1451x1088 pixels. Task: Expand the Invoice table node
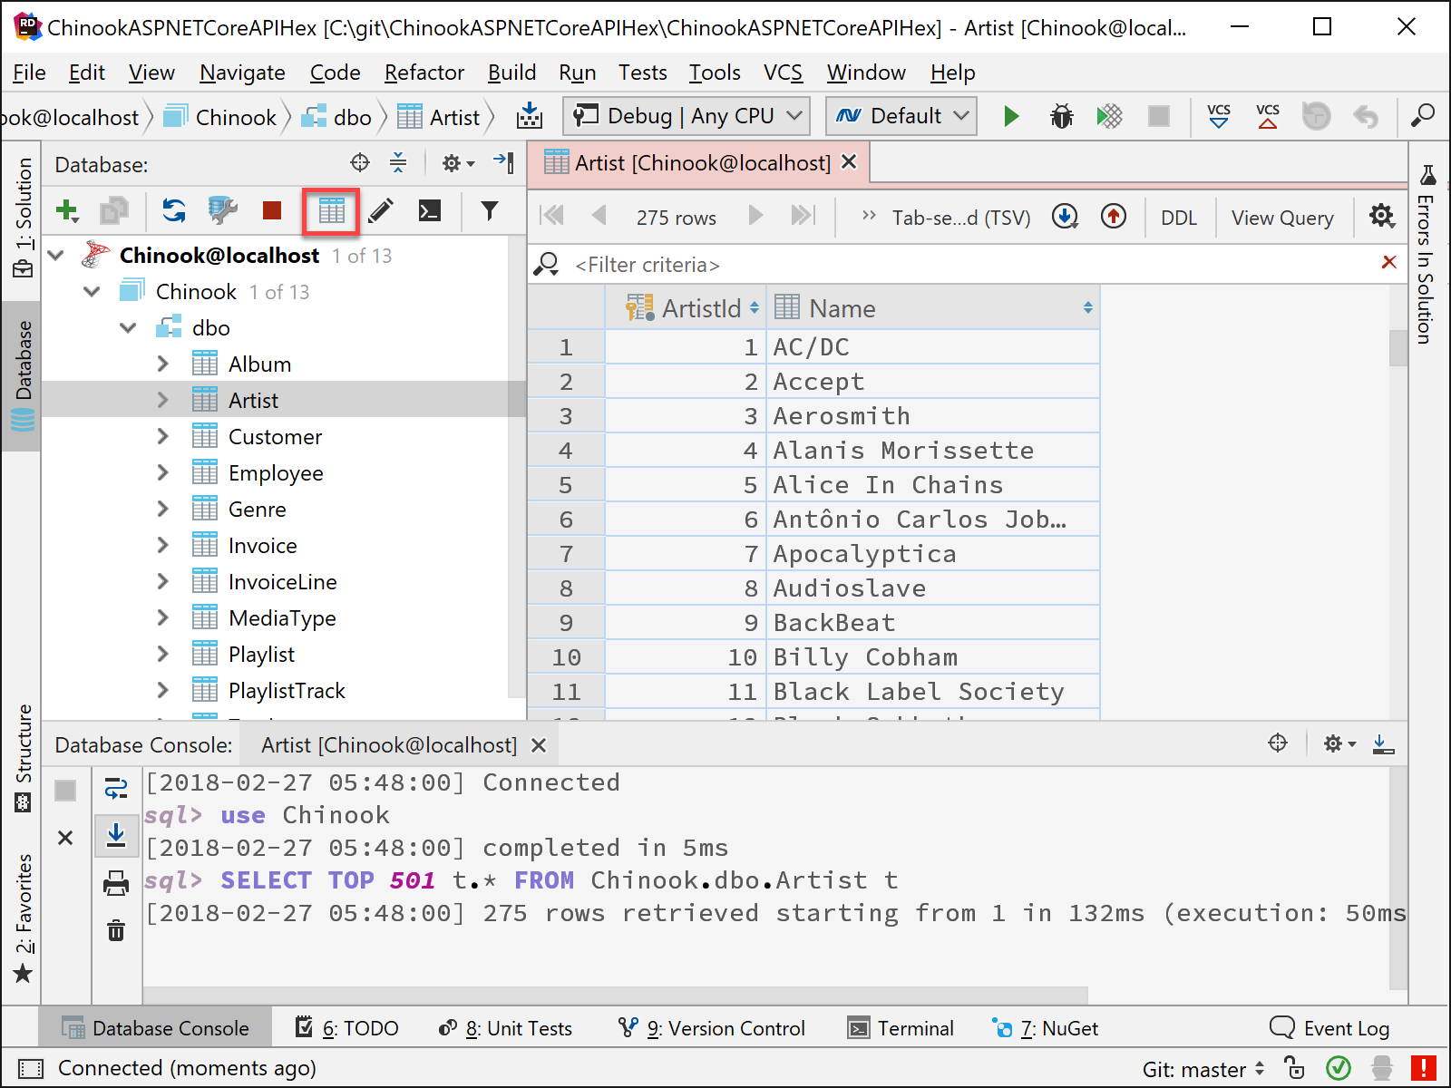coord(162,546)
